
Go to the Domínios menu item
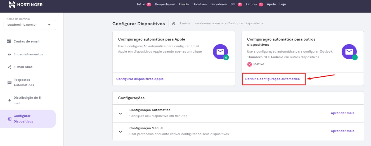(200, 4)
